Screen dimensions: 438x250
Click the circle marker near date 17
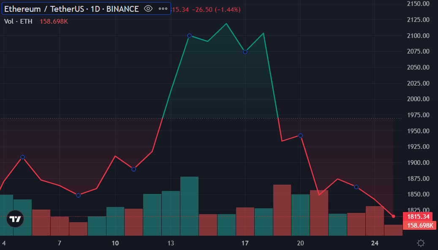point(245,52)
